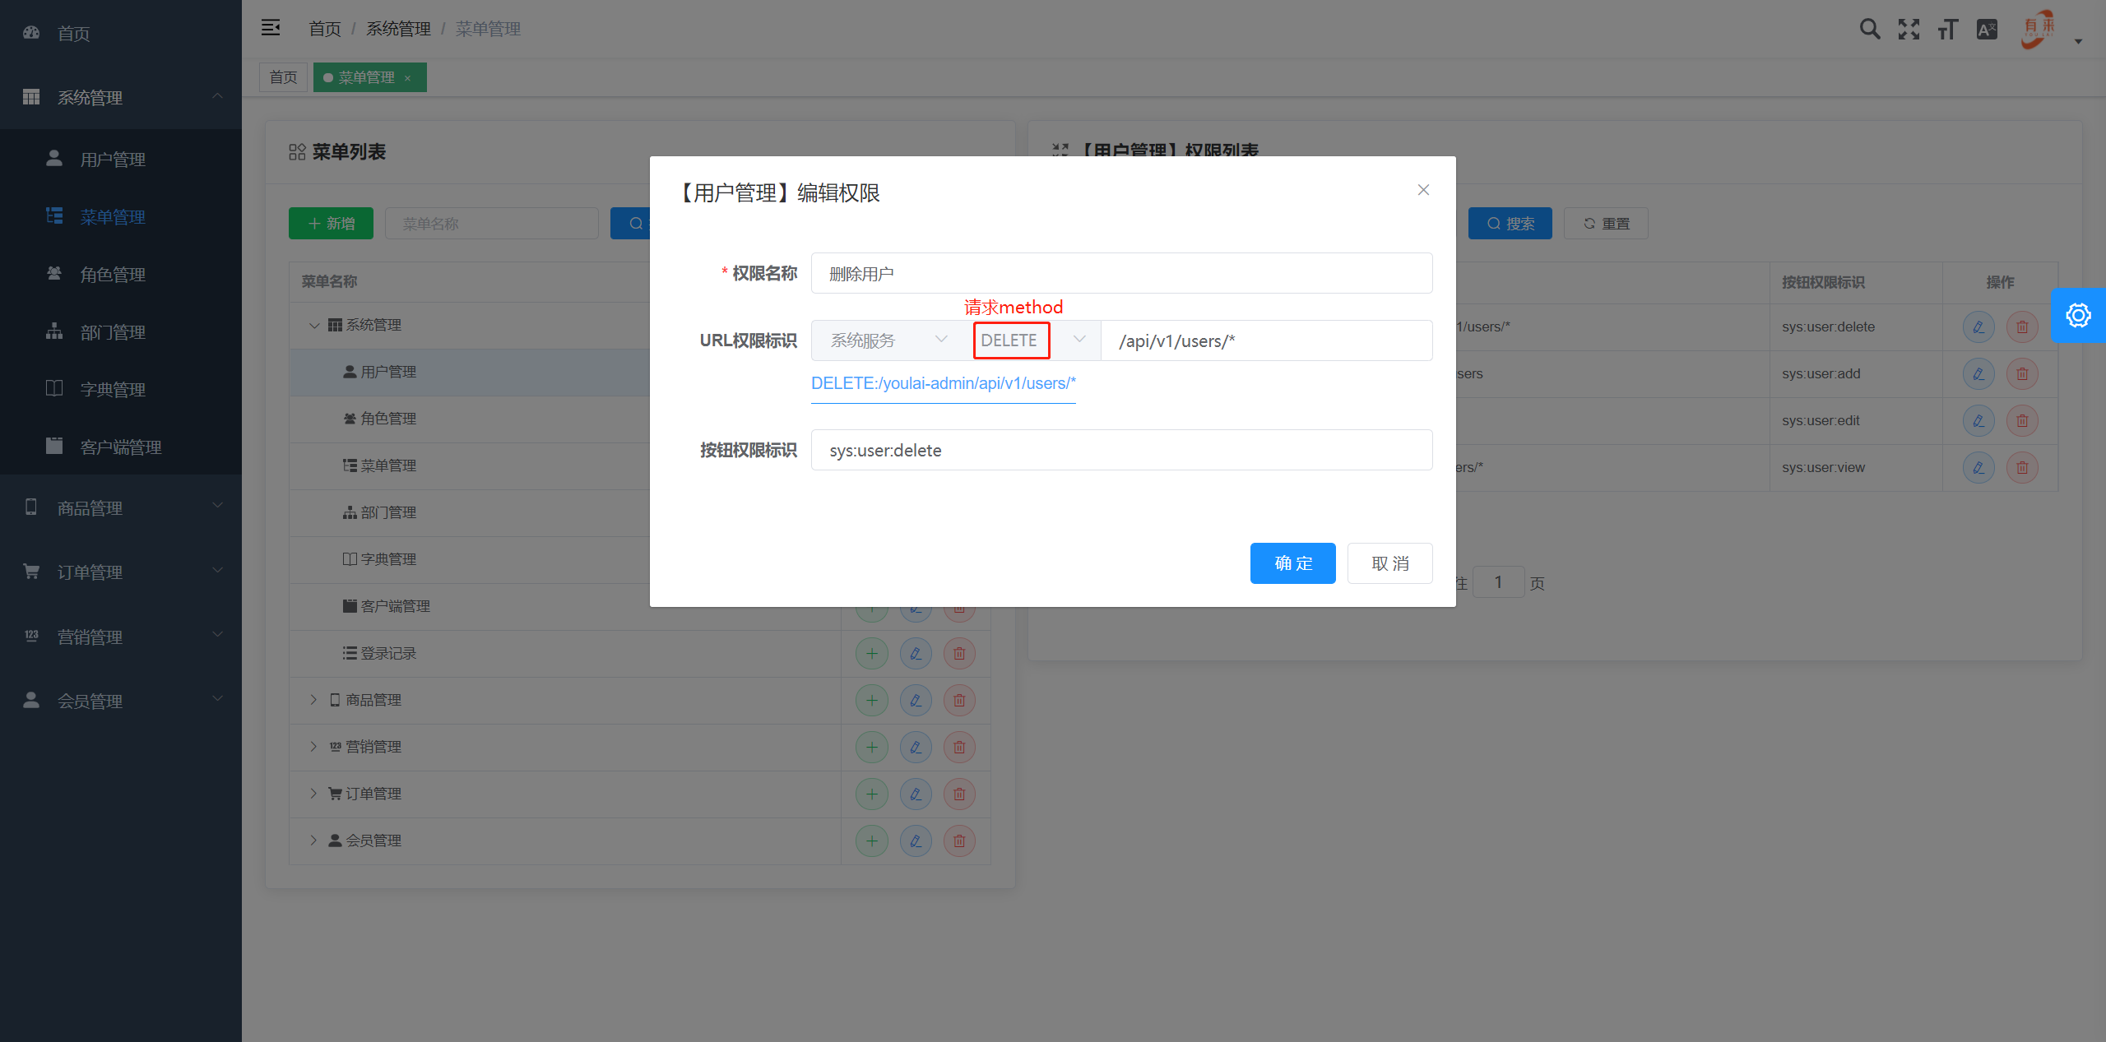Navigate to page number input field

pos(1499,581)
